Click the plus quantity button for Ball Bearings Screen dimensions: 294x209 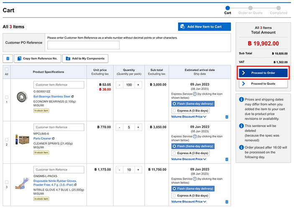138,85
